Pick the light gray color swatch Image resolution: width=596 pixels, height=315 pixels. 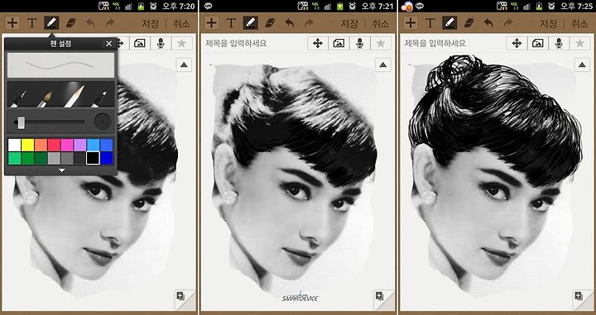pos(54,158)
